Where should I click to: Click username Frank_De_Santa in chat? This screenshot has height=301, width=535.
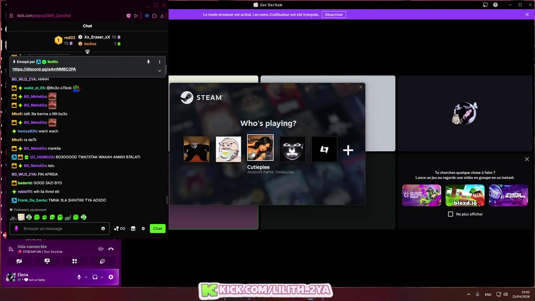32,200
